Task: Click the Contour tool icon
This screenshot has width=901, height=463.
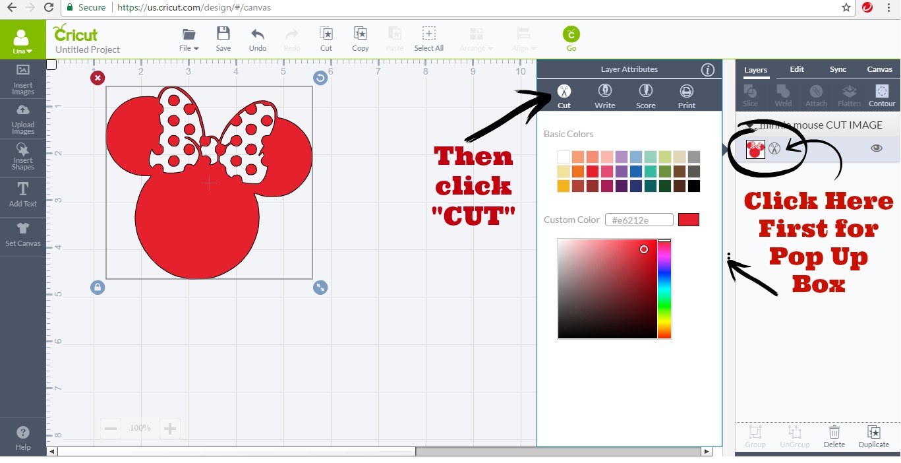Action: (x=882, y=96)
